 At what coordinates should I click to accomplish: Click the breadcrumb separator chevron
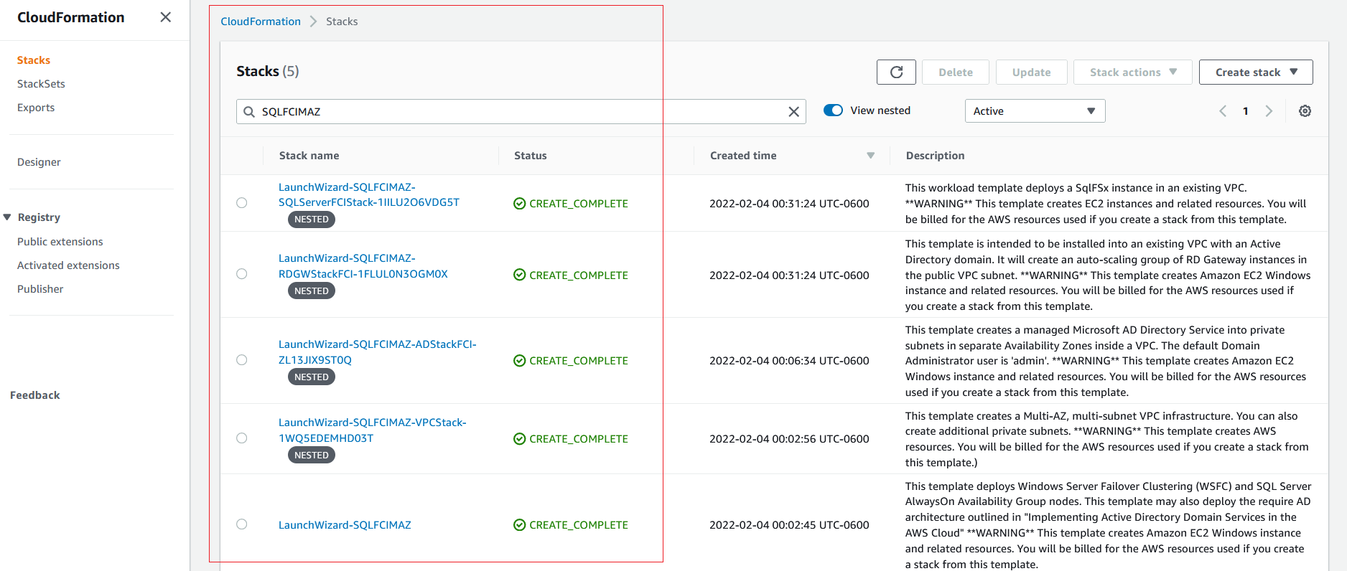click(x=313, y=22)
